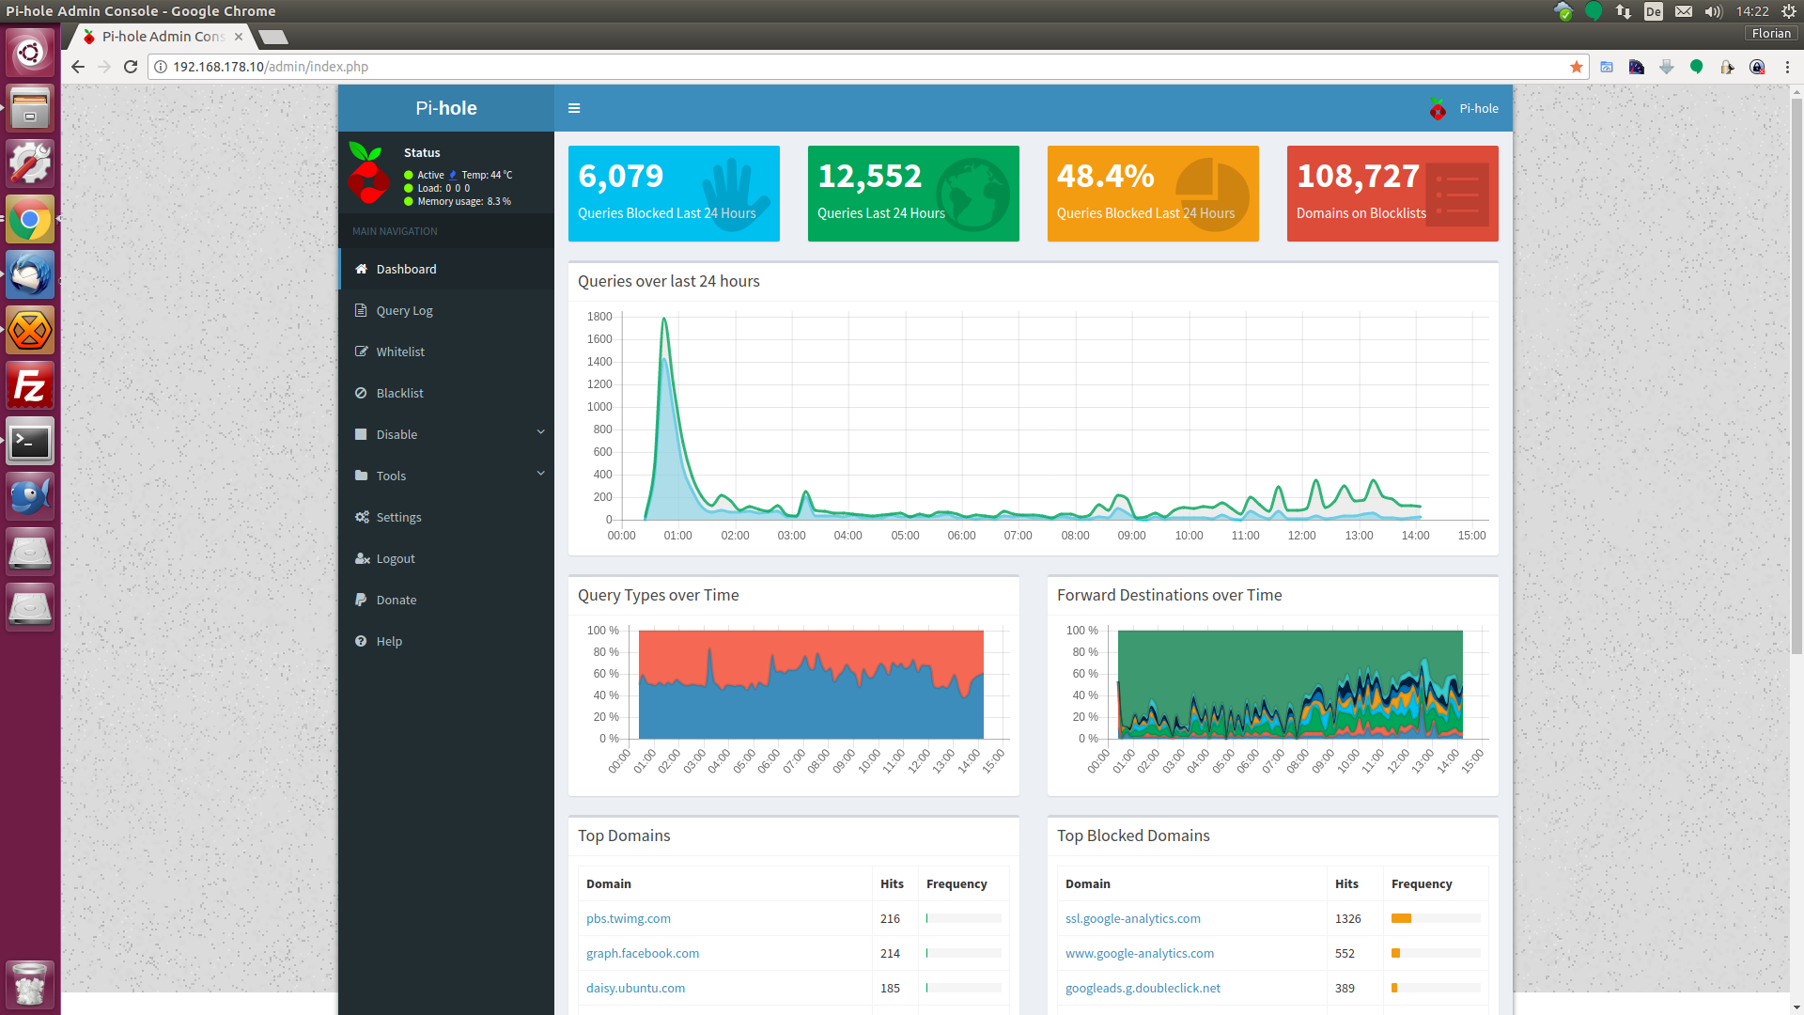Open Terminal from the dock
Viewport: 1804px width, 1015px height.
tap(30, 441)
